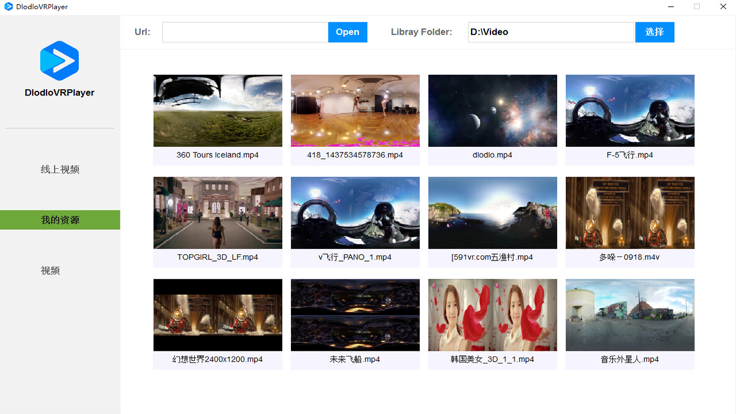Click the 选择 button to choose folder
The height and width of the screenshot is (414, 736).
[654, 32]
